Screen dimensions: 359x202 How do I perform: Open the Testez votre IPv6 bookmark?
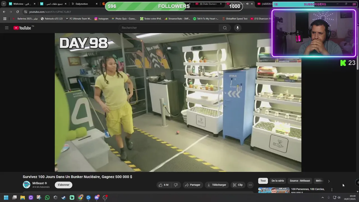[151, 19]
